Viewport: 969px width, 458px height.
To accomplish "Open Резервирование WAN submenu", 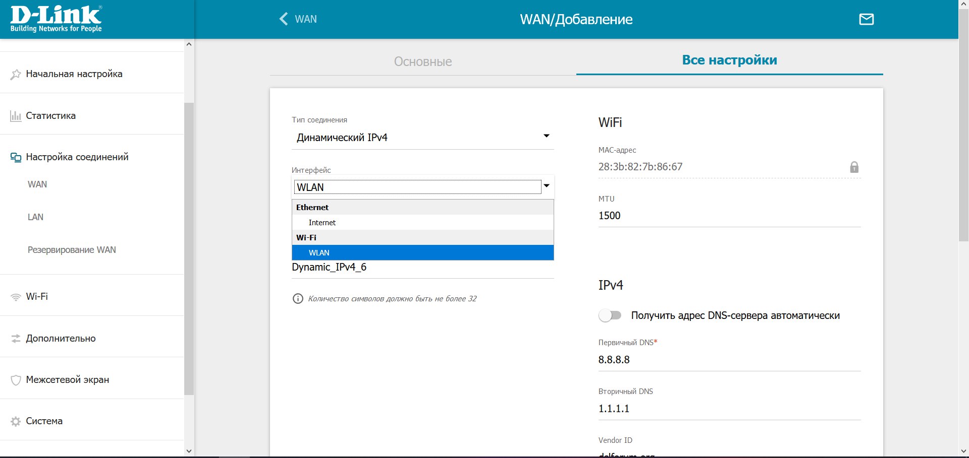I will [72, 250].
